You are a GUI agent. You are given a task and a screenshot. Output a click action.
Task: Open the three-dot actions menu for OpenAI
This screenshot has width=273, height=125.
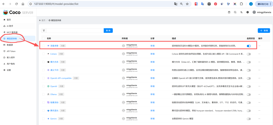tap(259, 86)
